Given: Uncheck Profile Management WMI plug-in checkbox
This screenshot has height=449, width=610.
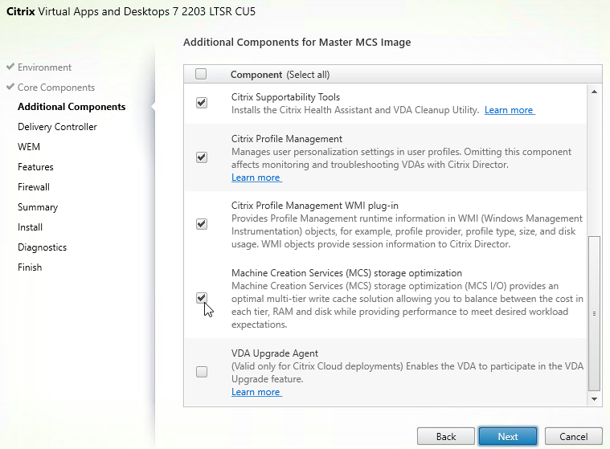Looking at the screenshot, I should 202,224.
